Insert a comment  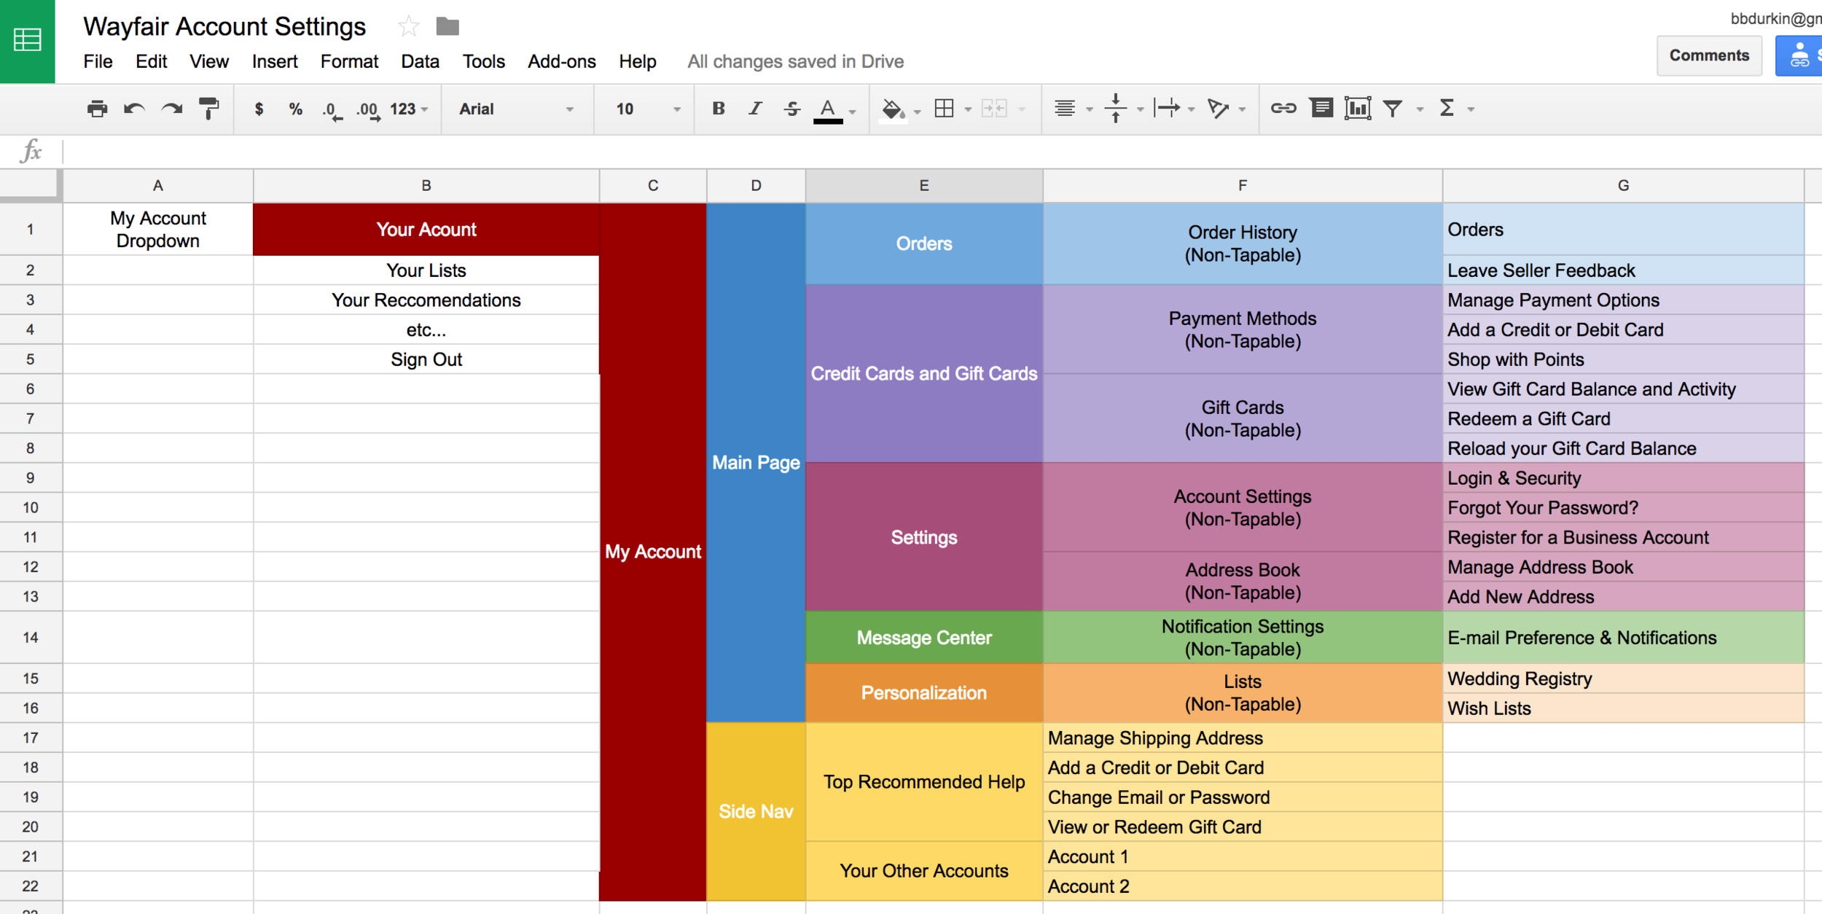1321,109
